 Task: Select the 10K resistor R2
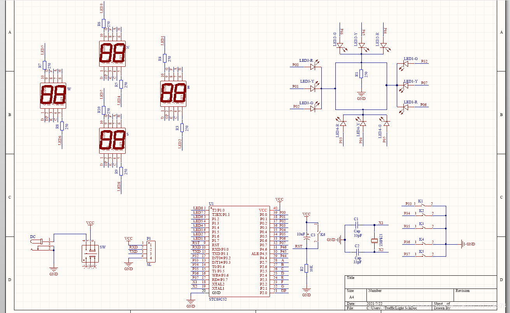click(x=306, y=268)
